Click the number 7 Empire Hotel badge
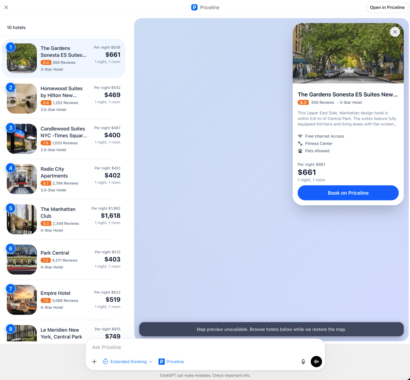This screenshot has width=410, height=380. click(x=11, y=289)
